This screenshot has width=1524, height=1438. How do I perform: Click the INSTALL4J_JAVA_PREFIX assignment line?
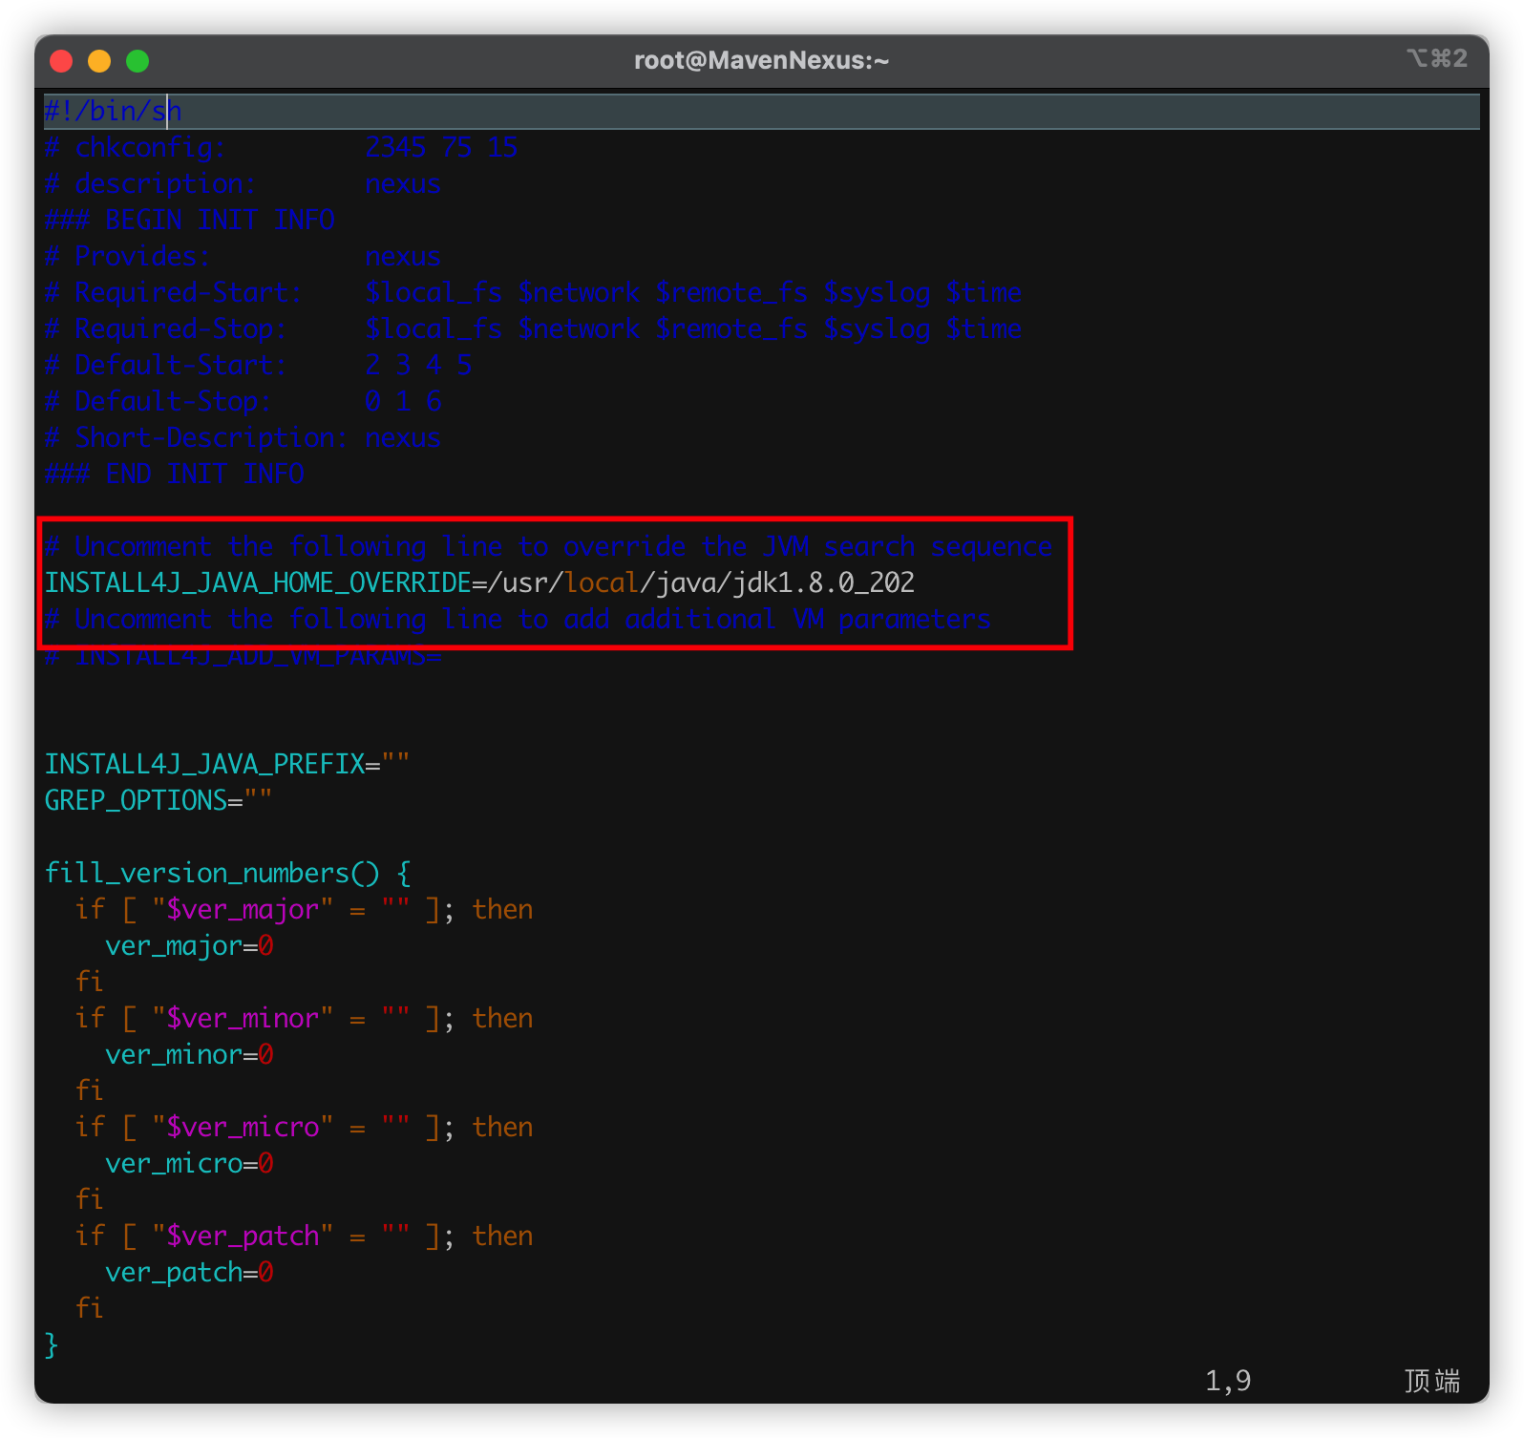[x=226, y=765]
